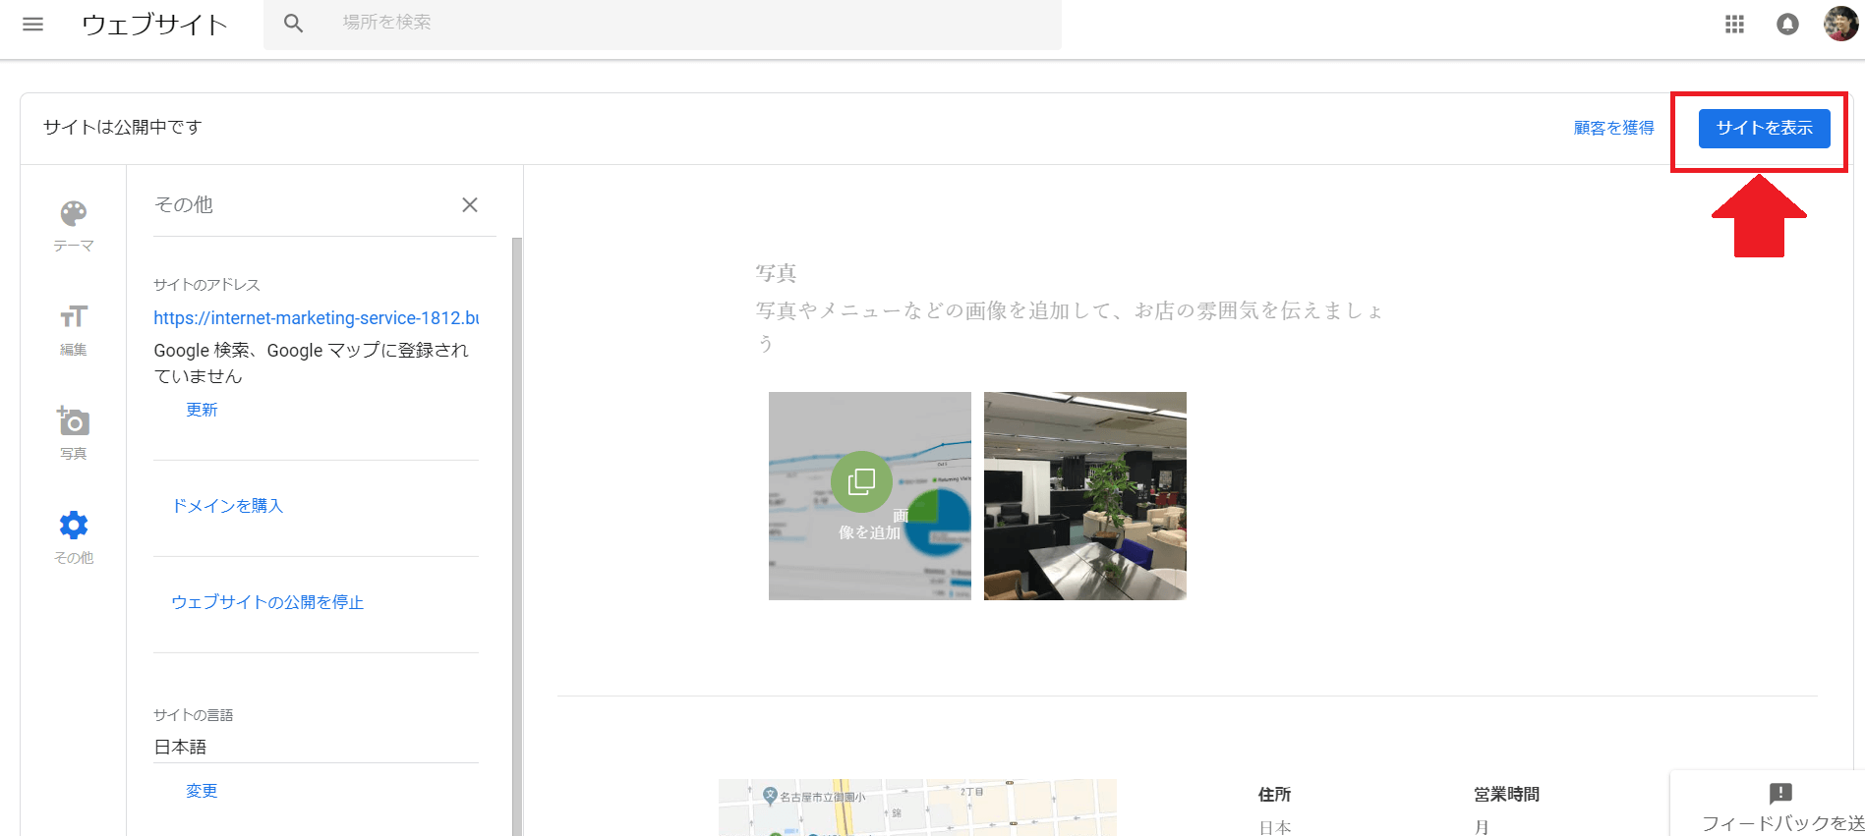Open the Google apps grid
Viewport: 1865px width, 836px height.
1734,25
